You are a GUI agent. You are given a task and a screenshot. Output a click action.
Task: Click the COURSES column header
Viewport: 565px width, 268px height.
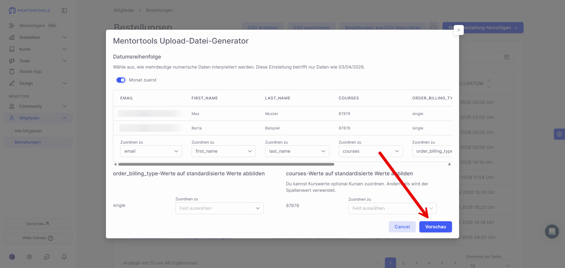[x=349, y=98]
